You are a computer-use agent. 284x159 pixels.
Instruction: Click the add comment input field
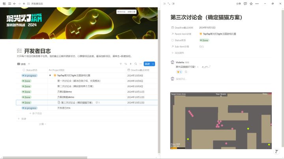click(x=181, y=79)
